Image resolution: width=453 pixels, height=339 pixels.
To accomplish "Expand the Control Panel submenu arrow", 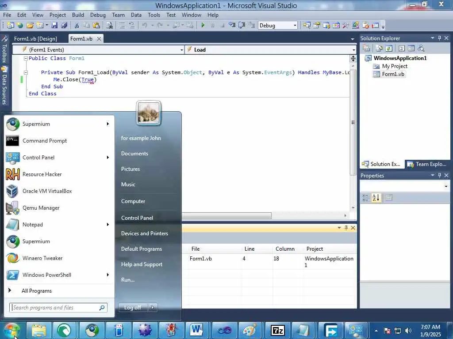I will 108,158.
